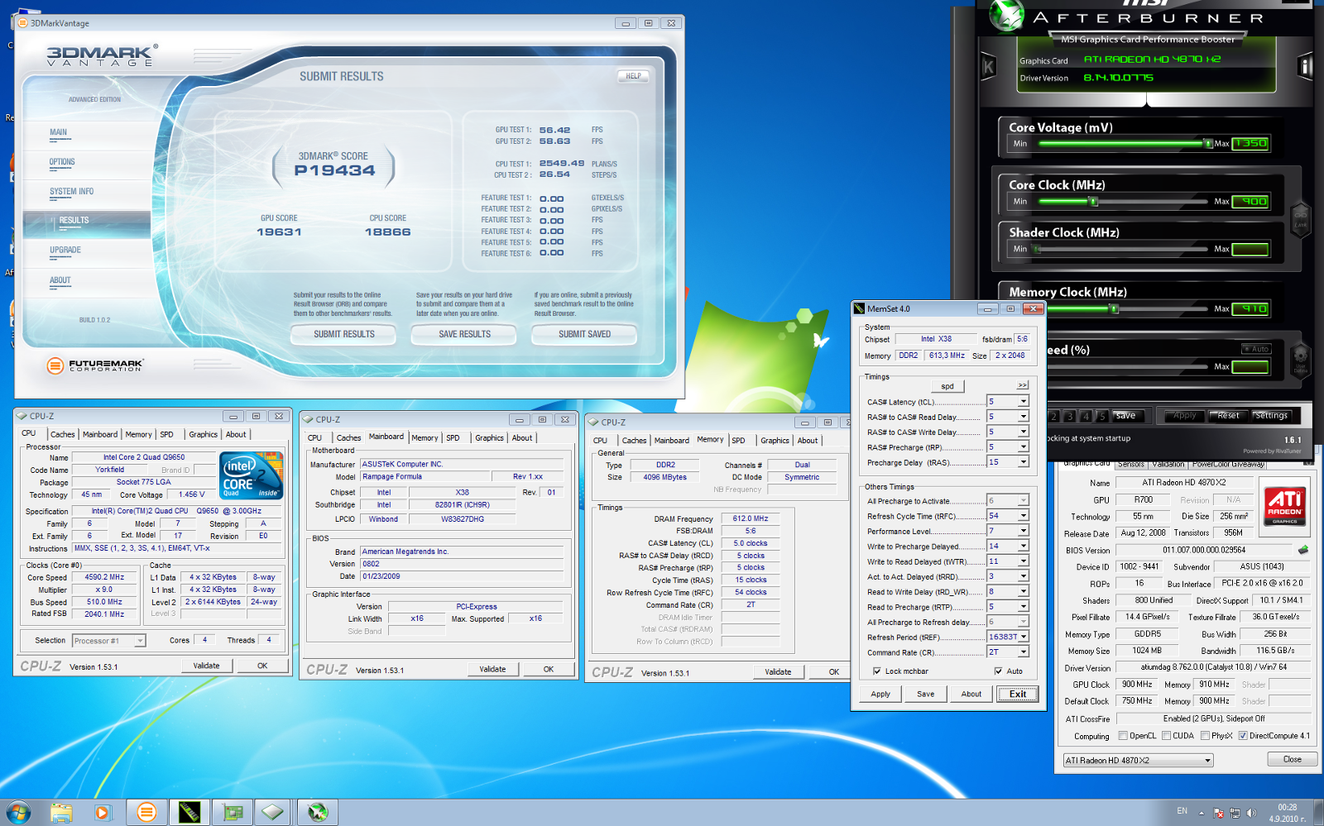The height and width of the screenshot is (826, 1324).
Task: Click SAVE RESULTS button in 3DMark
Action: point(464,334)
